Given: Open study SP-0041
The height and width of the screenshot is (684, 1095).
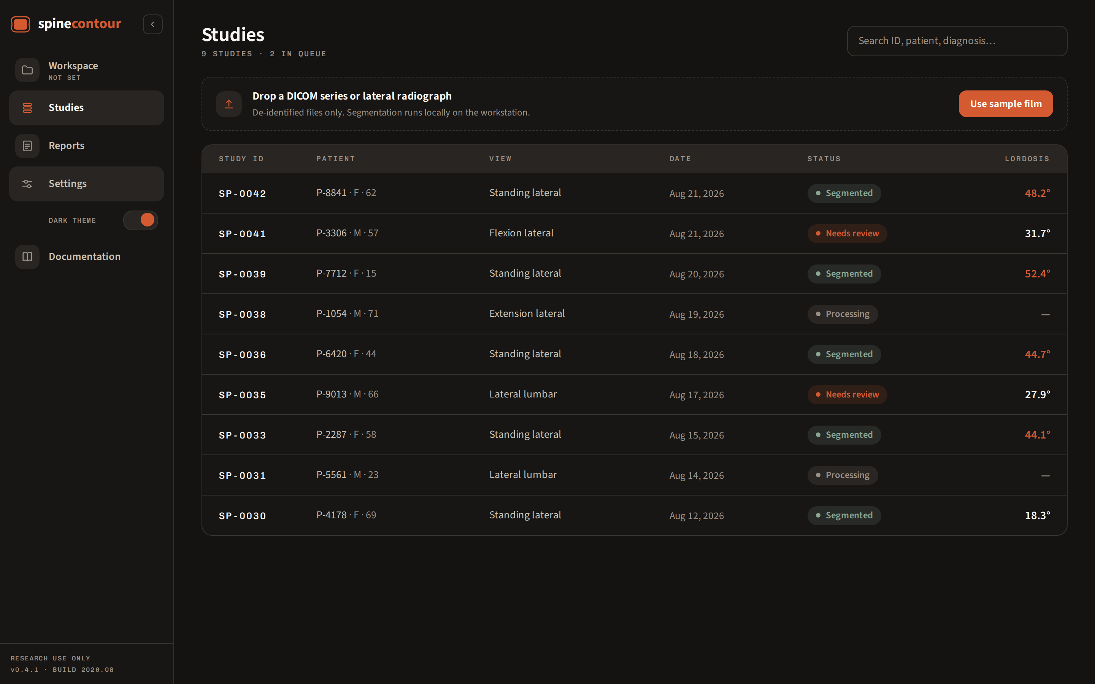Looking at the screenshot, I should point(634,233).
